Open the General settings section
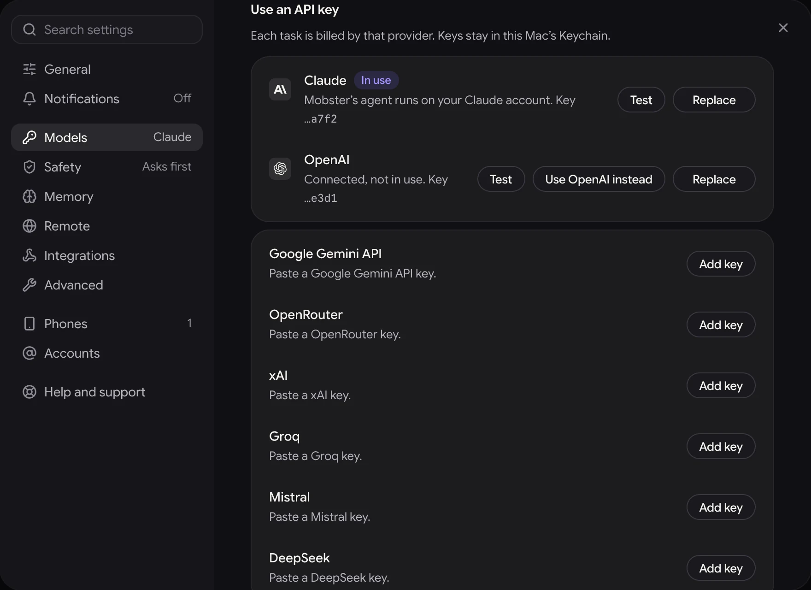811x590 pixels. pyautogui.click(x=107, y=69)
